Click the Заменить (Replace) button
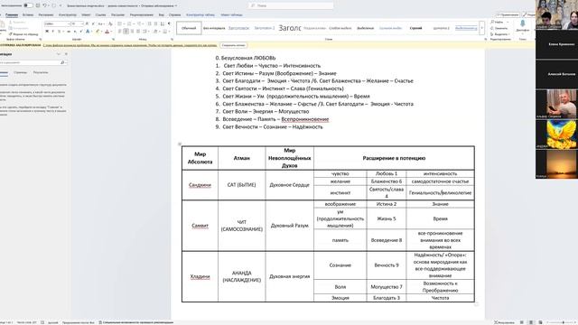578x325 pixels. click(499, 28)
